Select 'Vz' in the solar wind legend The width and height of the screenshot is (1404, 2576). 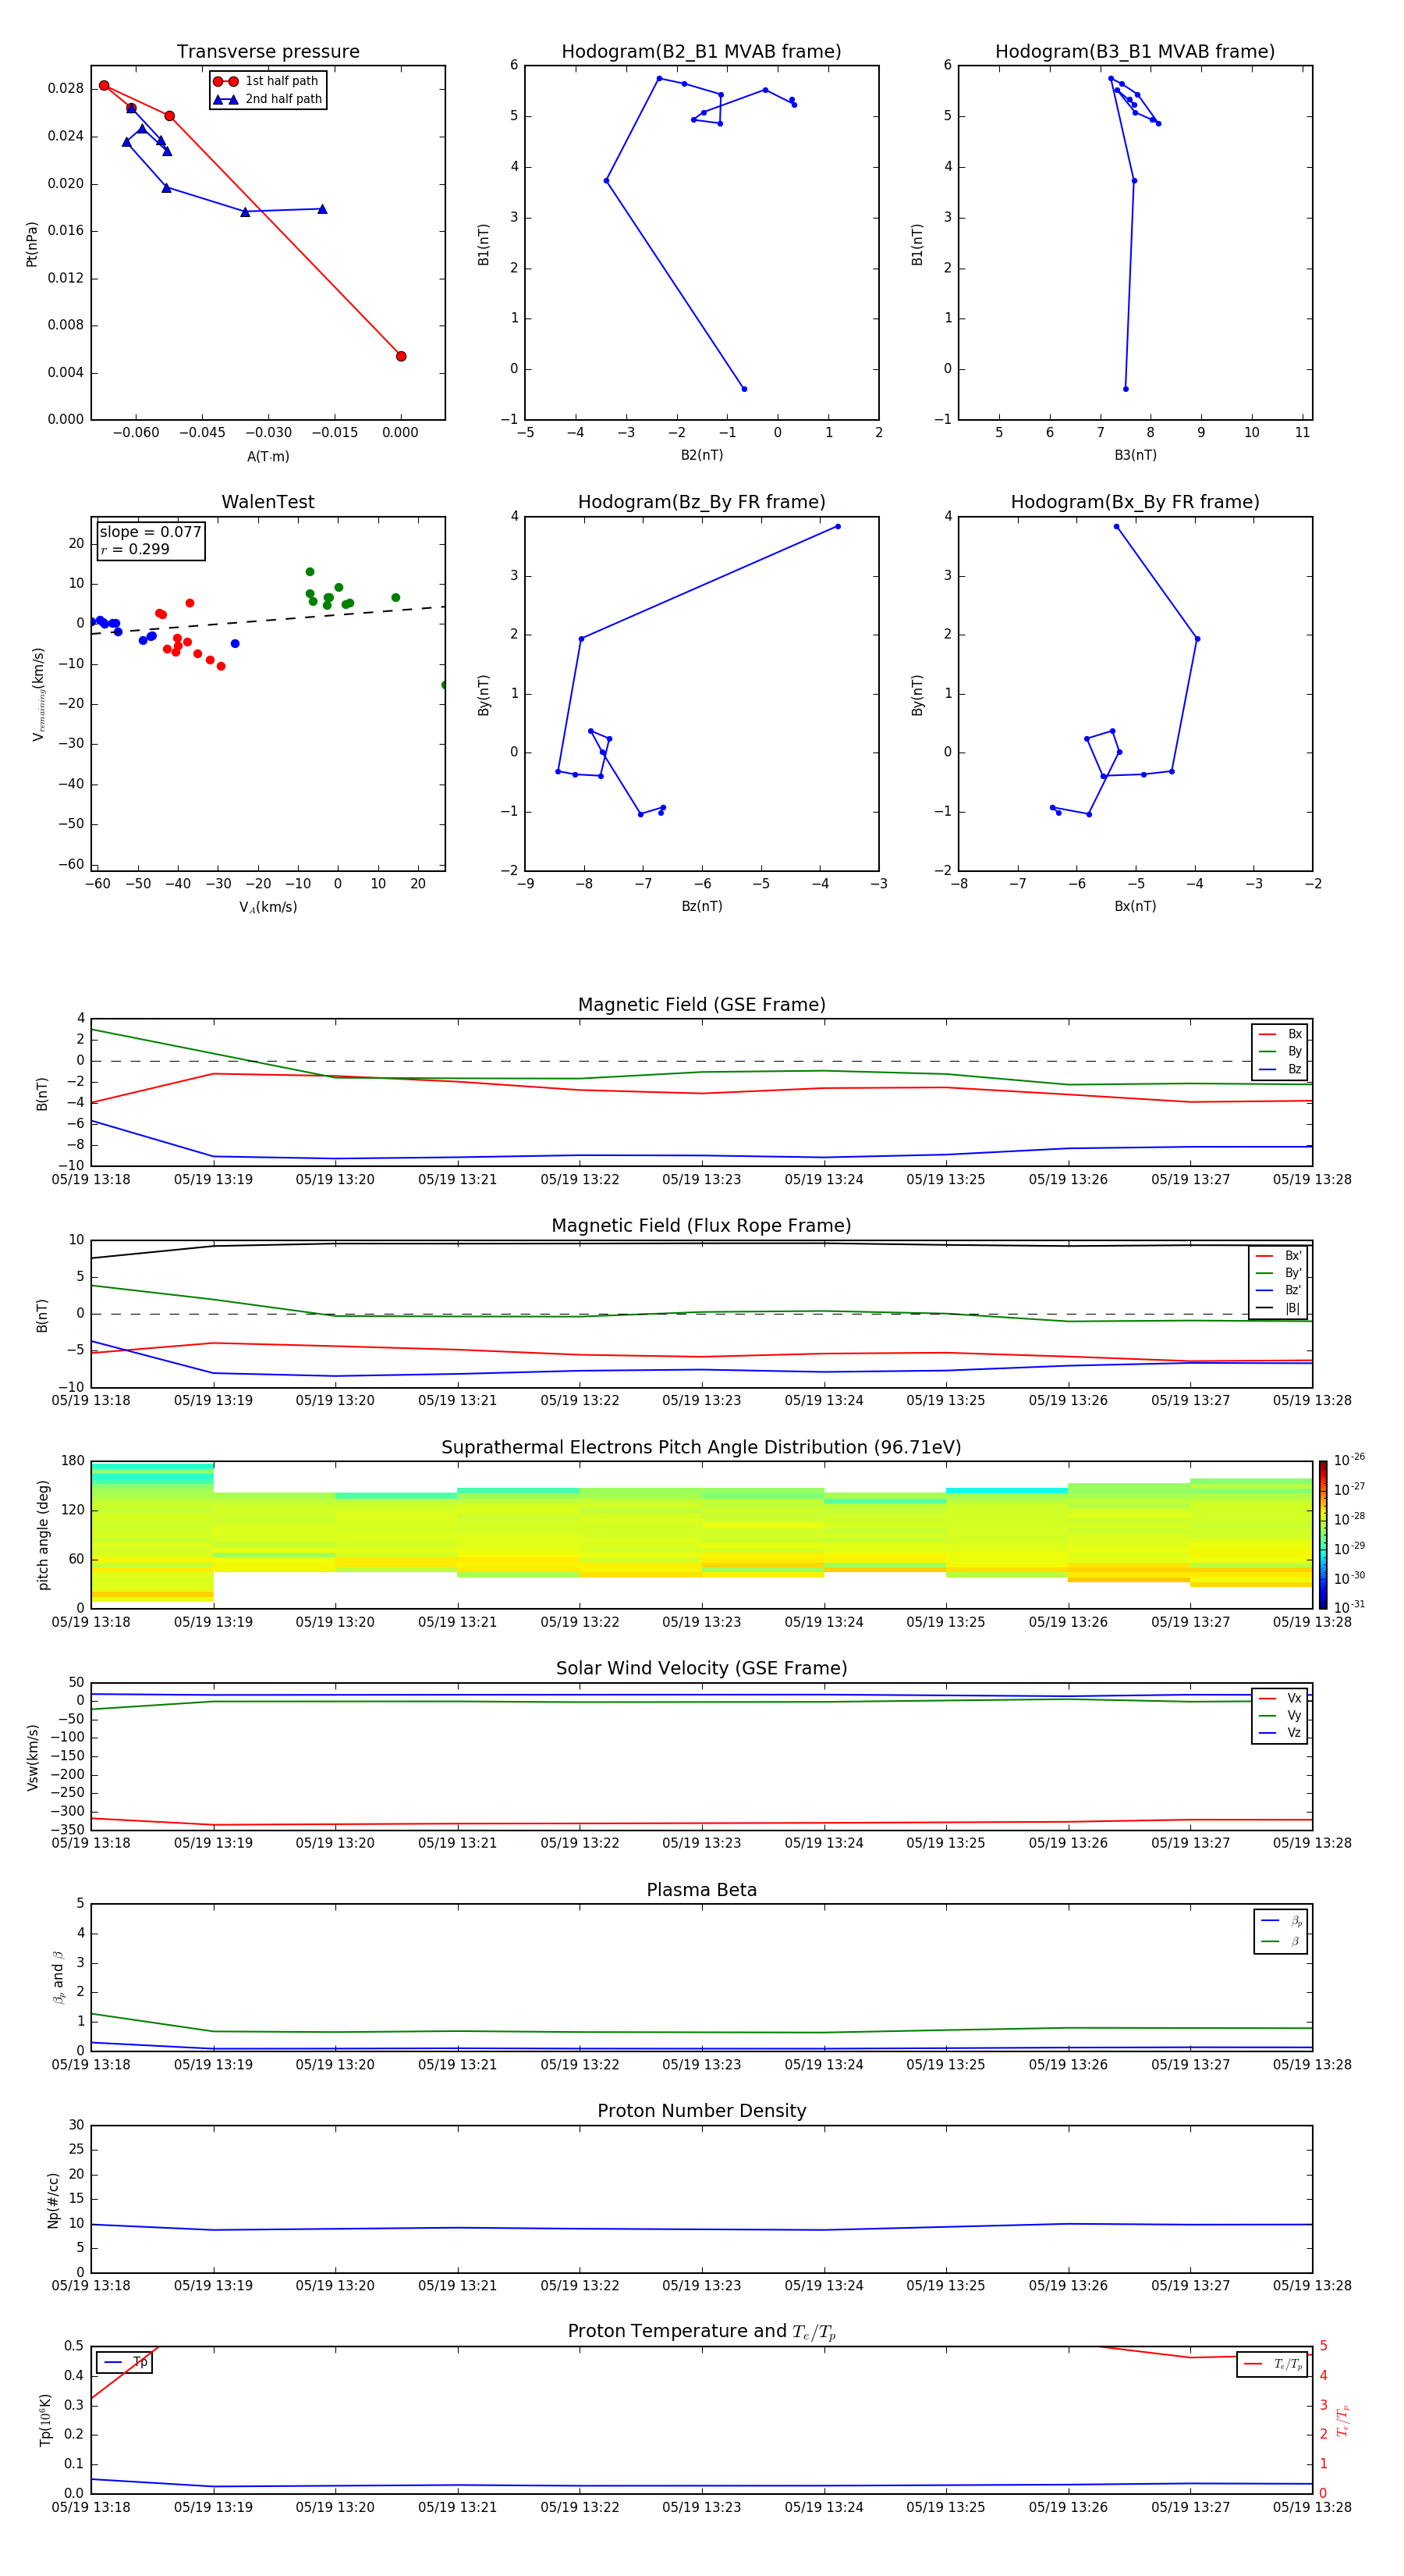point(1280,1733)
